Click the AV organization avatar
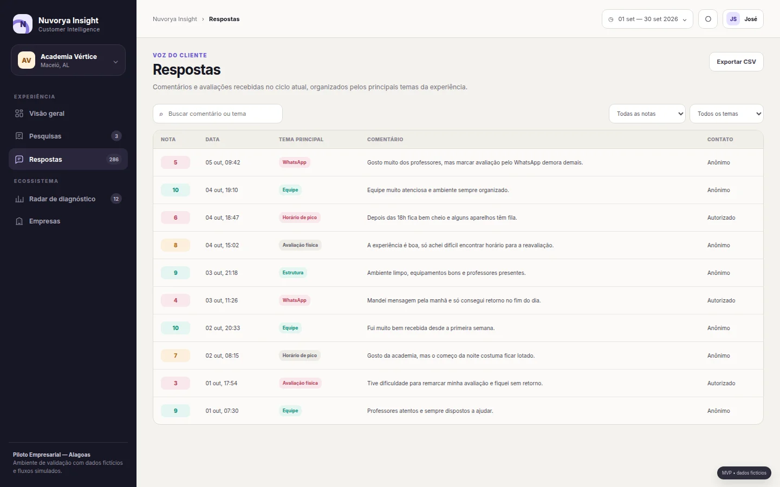Screen dimensions: 780x487 pyautogui.click(x=27, y=60)
